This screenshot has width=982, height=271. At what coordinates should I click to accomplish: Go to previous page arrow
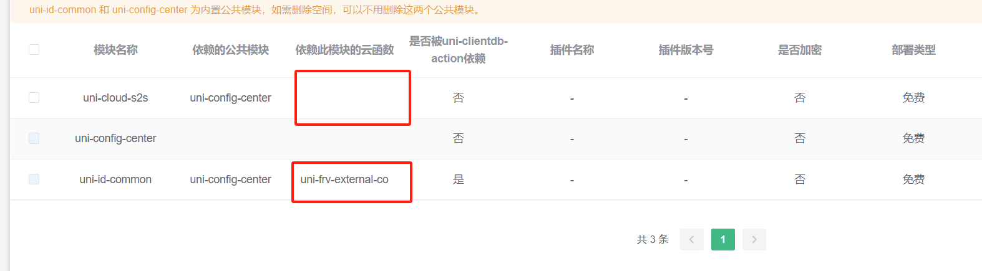point(691,239)
